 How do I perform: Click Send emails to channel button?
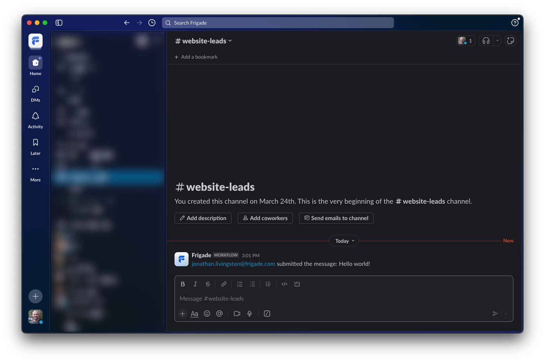pyautogui.click(x=336, y=218)
